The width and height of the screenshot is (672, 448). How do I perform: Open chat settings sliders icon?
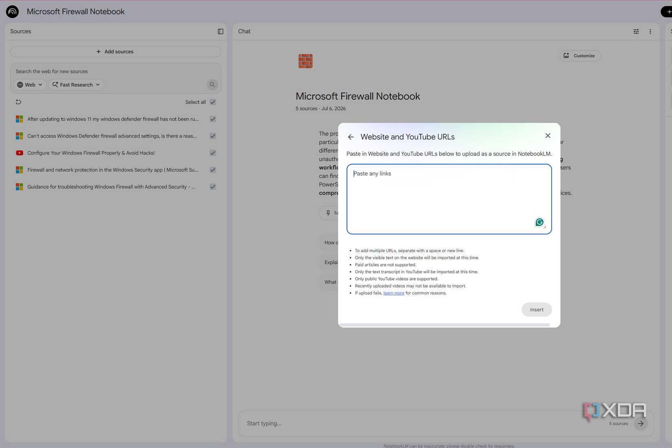click(636, 31)
